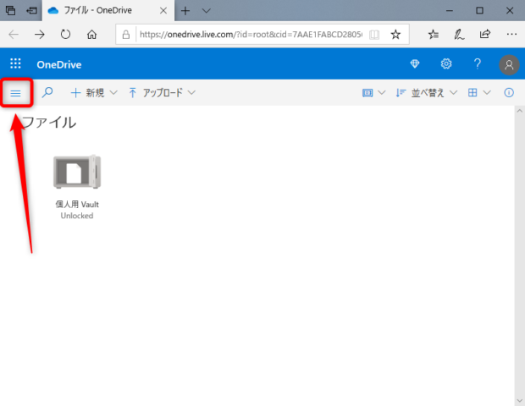The image size is (525, 406).
Task: Open the favorites hub
Action: 434,34
